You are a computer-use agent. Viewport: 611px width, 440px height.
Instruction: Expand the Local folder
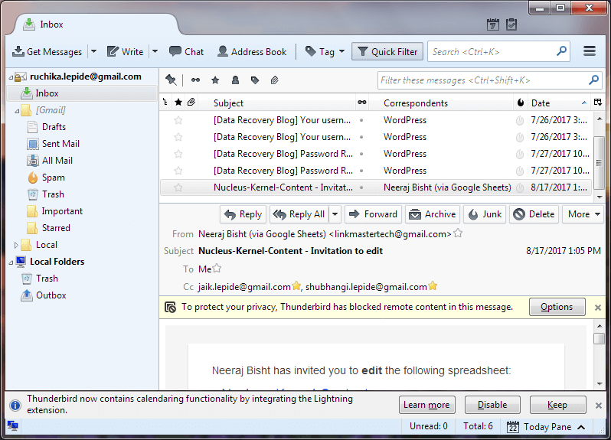click(16, 245)
